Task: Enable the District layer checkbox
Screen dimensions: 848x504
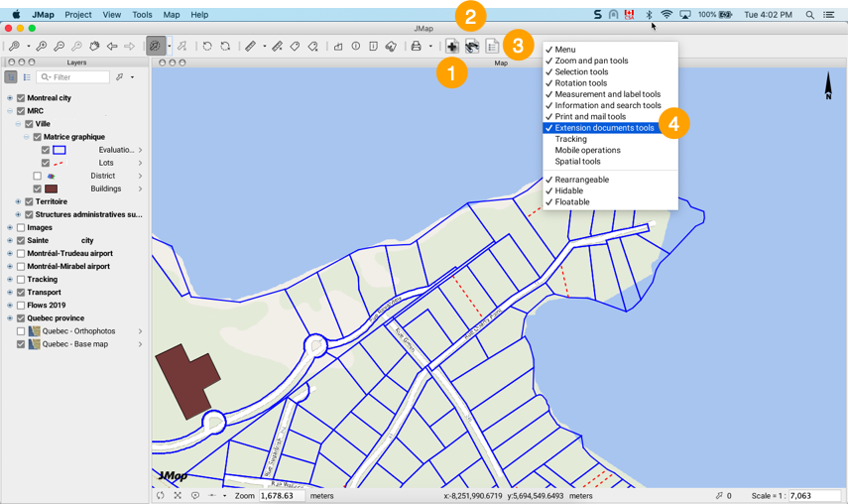Action: tap(38, 176)
